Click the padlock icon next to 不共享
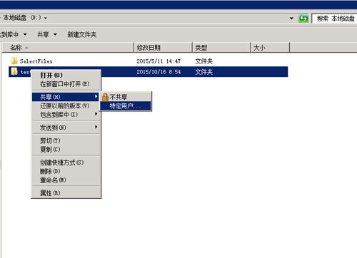 [x=105, y=97]
